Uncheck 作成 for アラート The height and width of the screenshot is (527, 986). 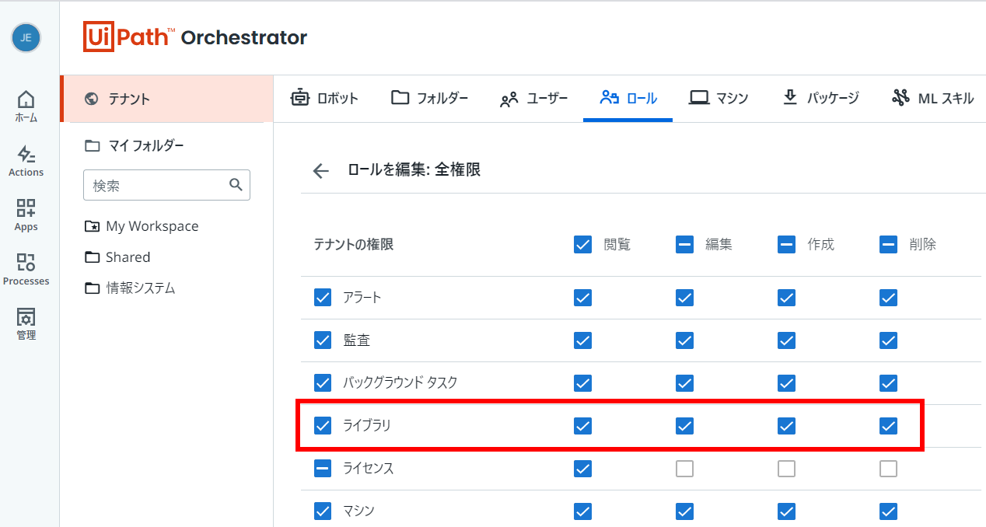786,298
